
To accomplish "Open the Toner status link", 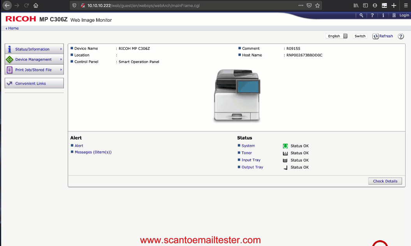I will 247,153.
